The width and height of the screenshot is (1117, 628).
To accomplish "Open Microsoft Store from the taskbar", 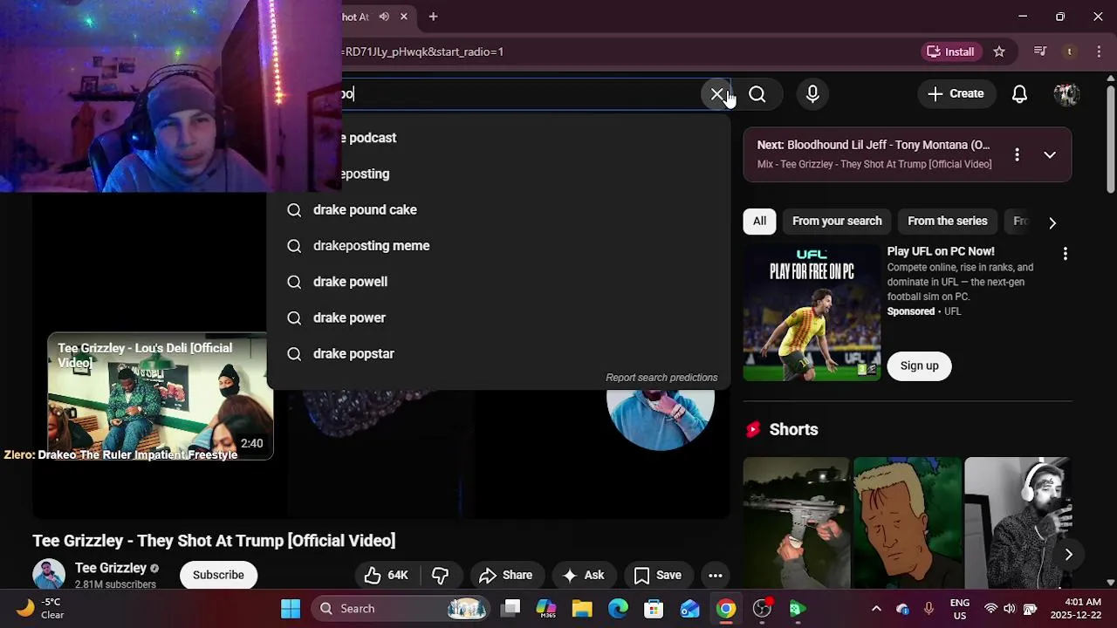I will (654, 609).
